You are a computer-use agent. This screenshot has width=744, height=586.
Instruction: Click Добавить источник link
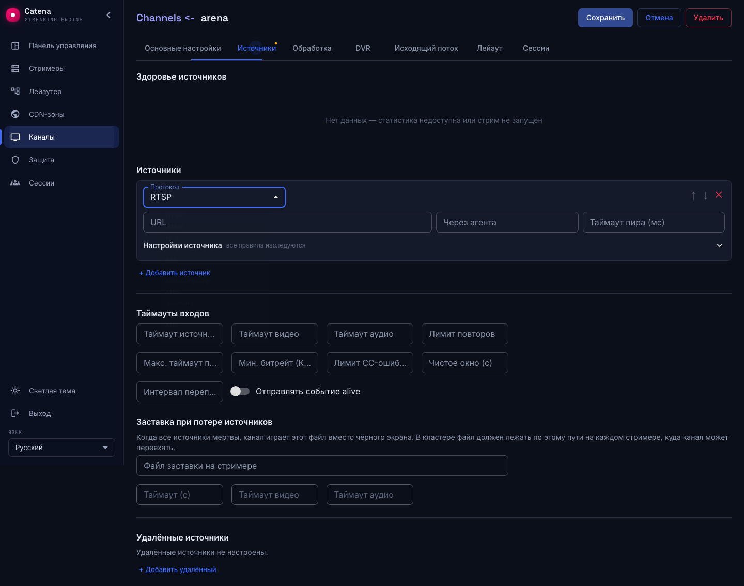point(175,273)
